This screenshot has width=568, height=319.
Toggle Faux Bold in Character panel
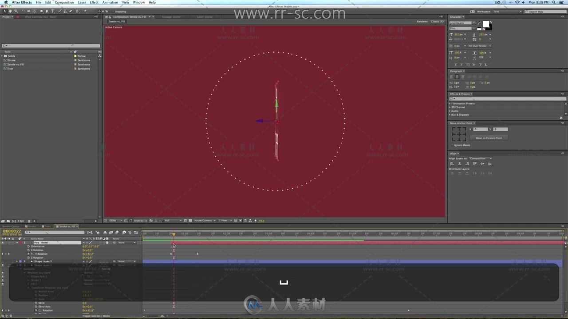[x=456, y=65]
